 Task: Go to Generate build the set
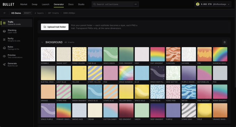(16, 65)
